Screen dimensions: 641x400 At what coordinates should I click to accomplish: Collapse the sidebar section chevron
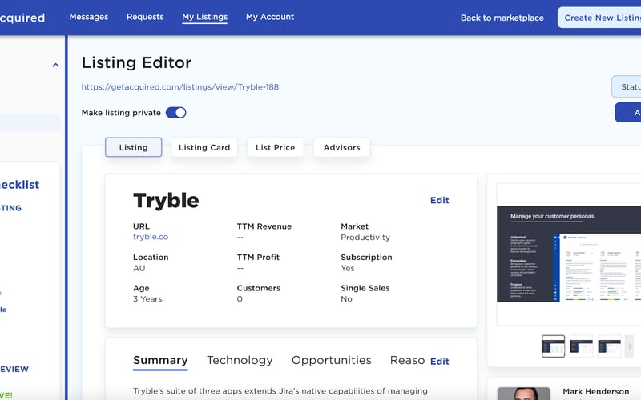coord(55,65)
